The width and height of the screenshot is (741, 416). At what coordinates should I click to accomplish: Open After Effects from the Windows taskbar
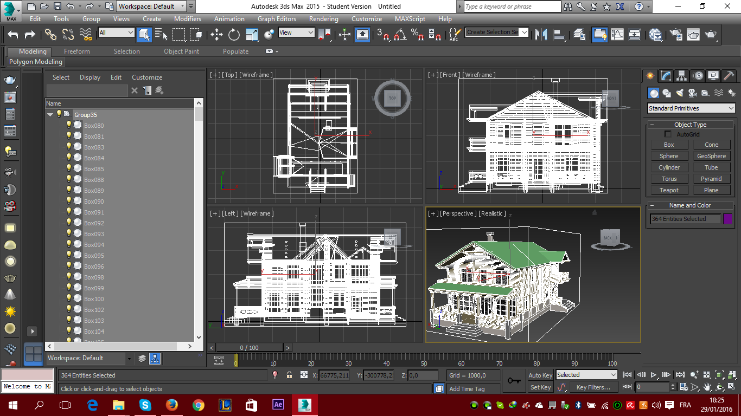[x=278, y=405]
